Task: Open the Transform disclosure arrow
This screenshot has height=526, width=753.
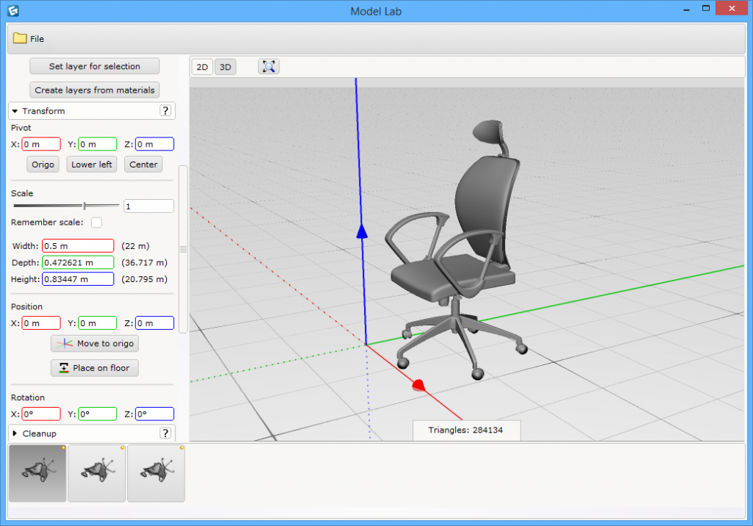Action: (15, 111)
